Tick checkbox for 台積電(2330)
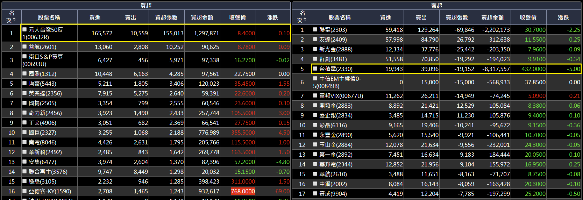The height and width of the screenshot is (200, 583). click(x=315, y=69)
